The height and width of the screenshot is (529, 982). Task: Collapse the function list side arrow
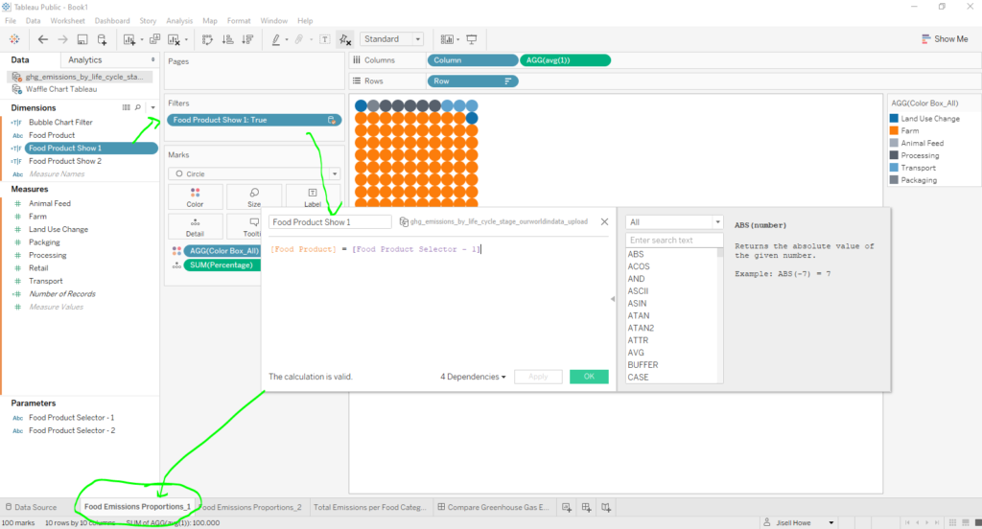[613, 299]
